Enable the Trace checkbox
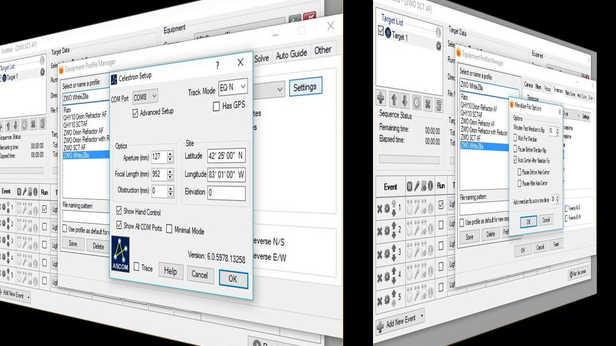616x346 pixels. pos(137,266)
